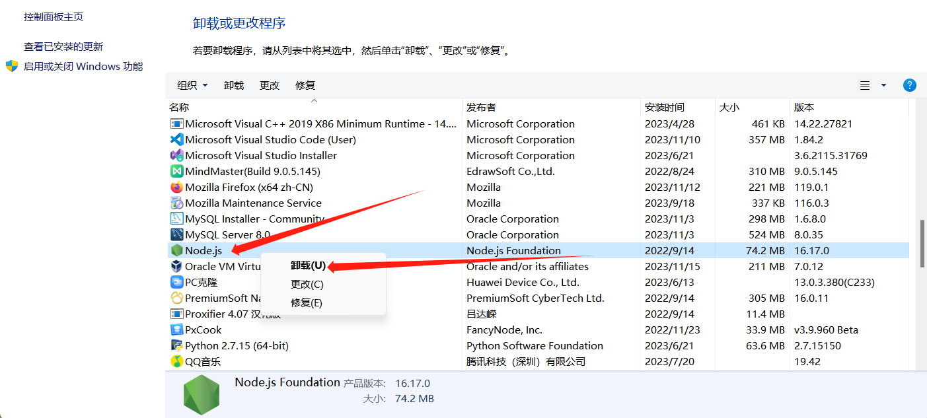
Task: Select 卸载(U) in the context menu
Action: point(308,265)
